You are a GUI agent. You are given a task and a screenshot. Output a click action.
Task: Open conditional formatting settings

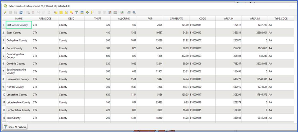122,13
